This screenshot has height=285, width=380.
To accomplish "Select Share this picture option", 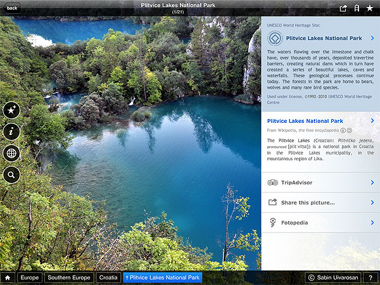I will 320,203.
